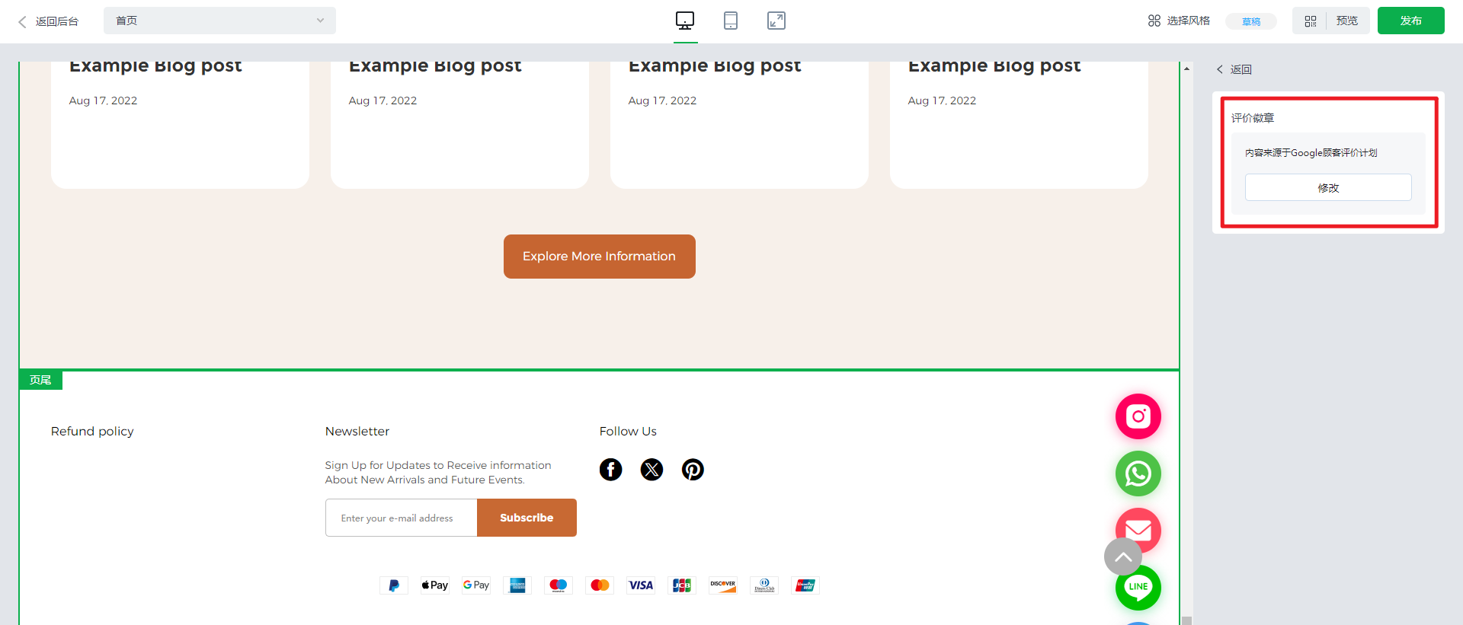Image resolution: width=1463 pixels, height=625 pixels.
Task: Click the back-to-top arrow button
Action: pos(1123,557)
